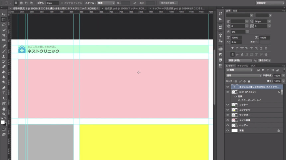Viewport: 286px width, 160px height.
Task: Open the History panel from the dock
Action: 220,14
